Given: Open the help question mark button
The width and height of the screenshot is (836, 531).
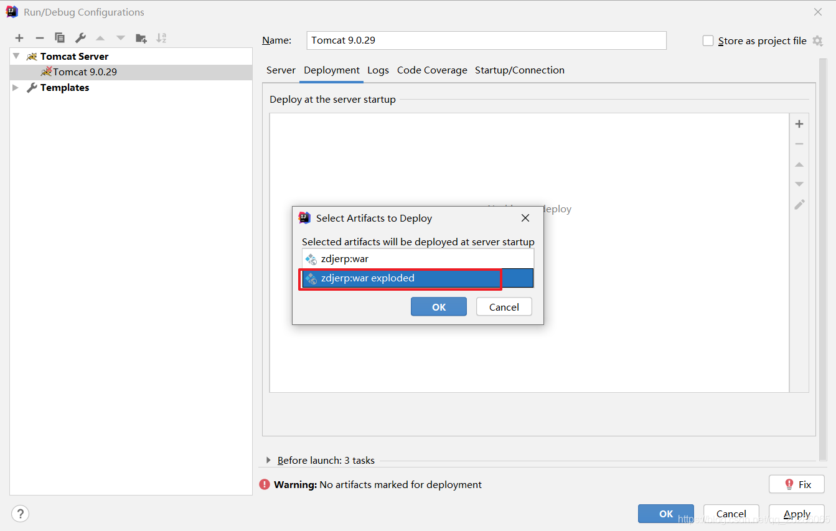Looking at the screenshot, I should (21, 514).
